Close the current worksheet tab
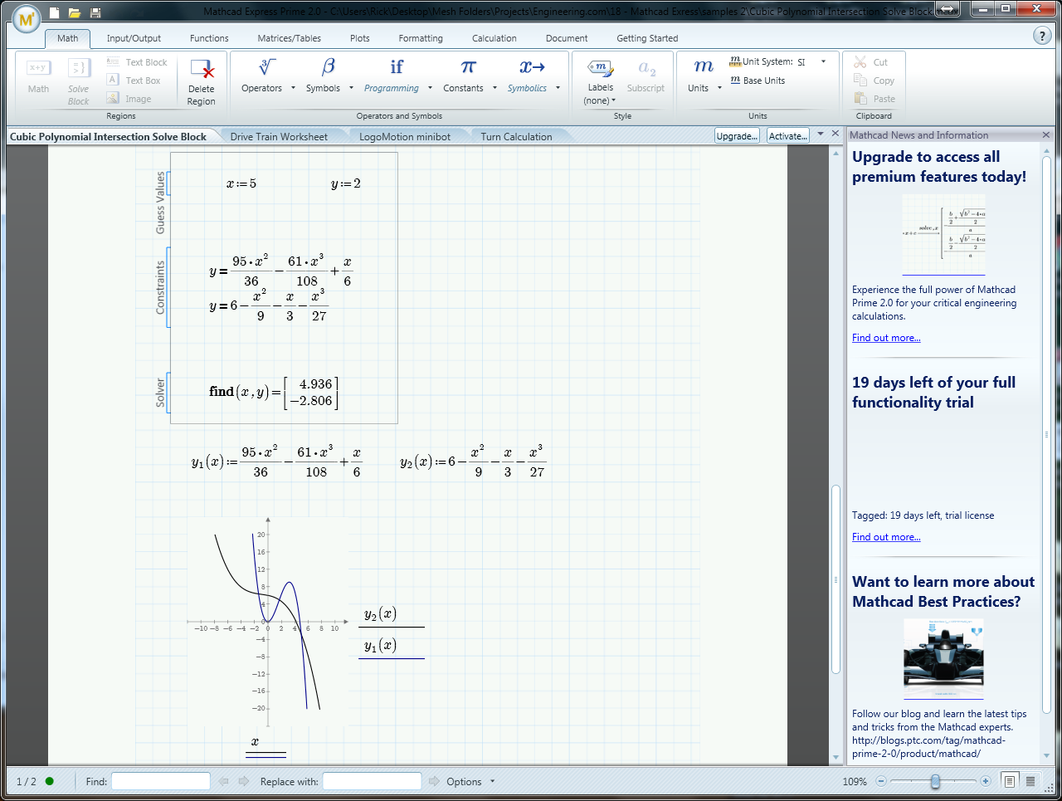1062x801 pixels. pos(834,134)
